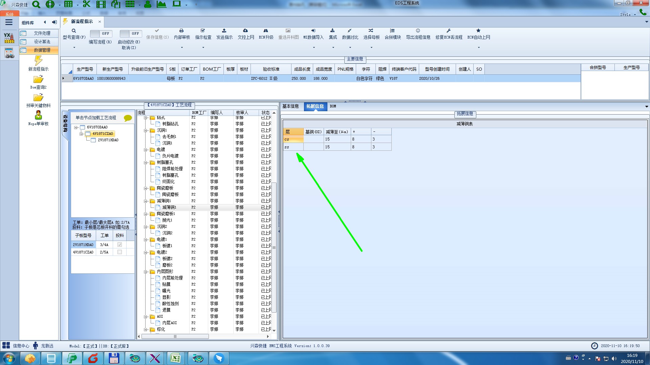650x365 pixels.
Task: Click the green phone icon at top right
Action: (x=643, y=12)
